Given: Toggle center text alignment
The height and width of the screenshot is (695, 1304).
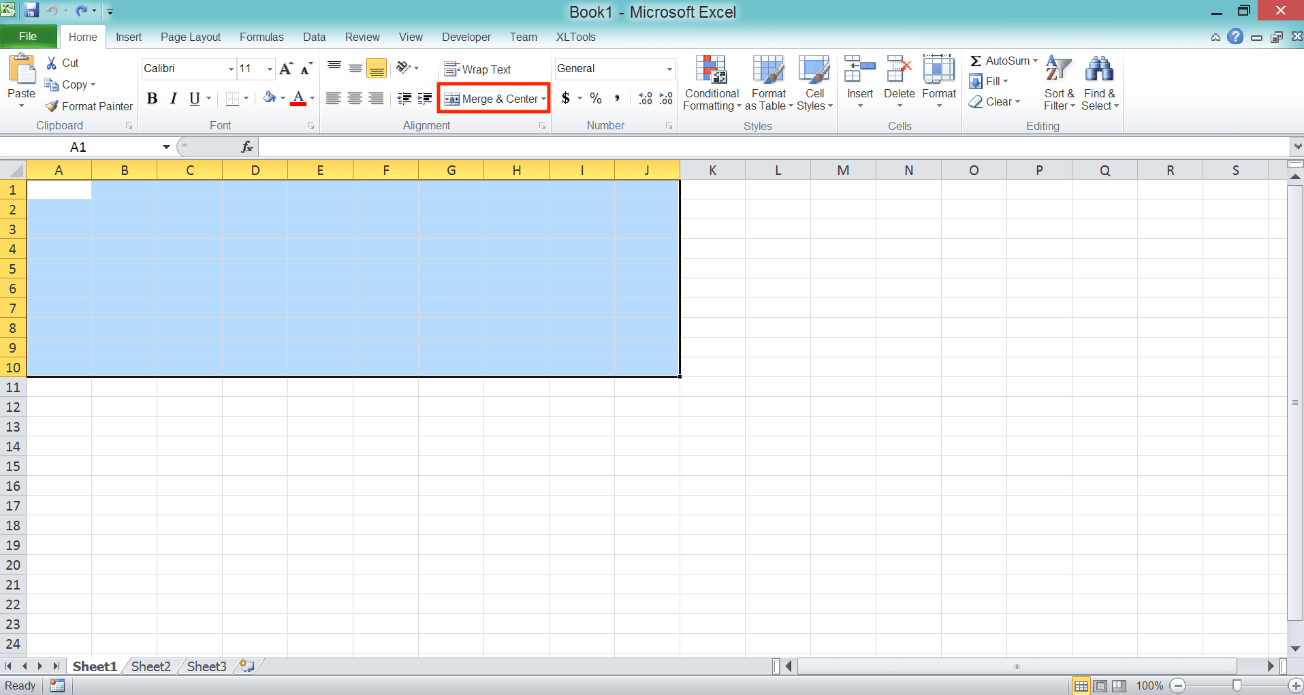Looking at the screenshot, I should point(354,98).
